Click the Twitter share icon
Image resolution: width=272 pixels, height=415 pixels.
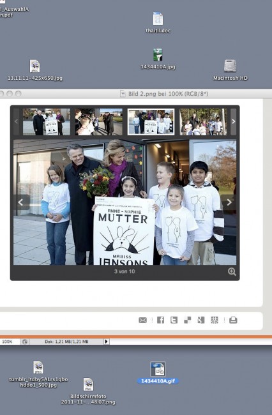click(x=174, y=320)
